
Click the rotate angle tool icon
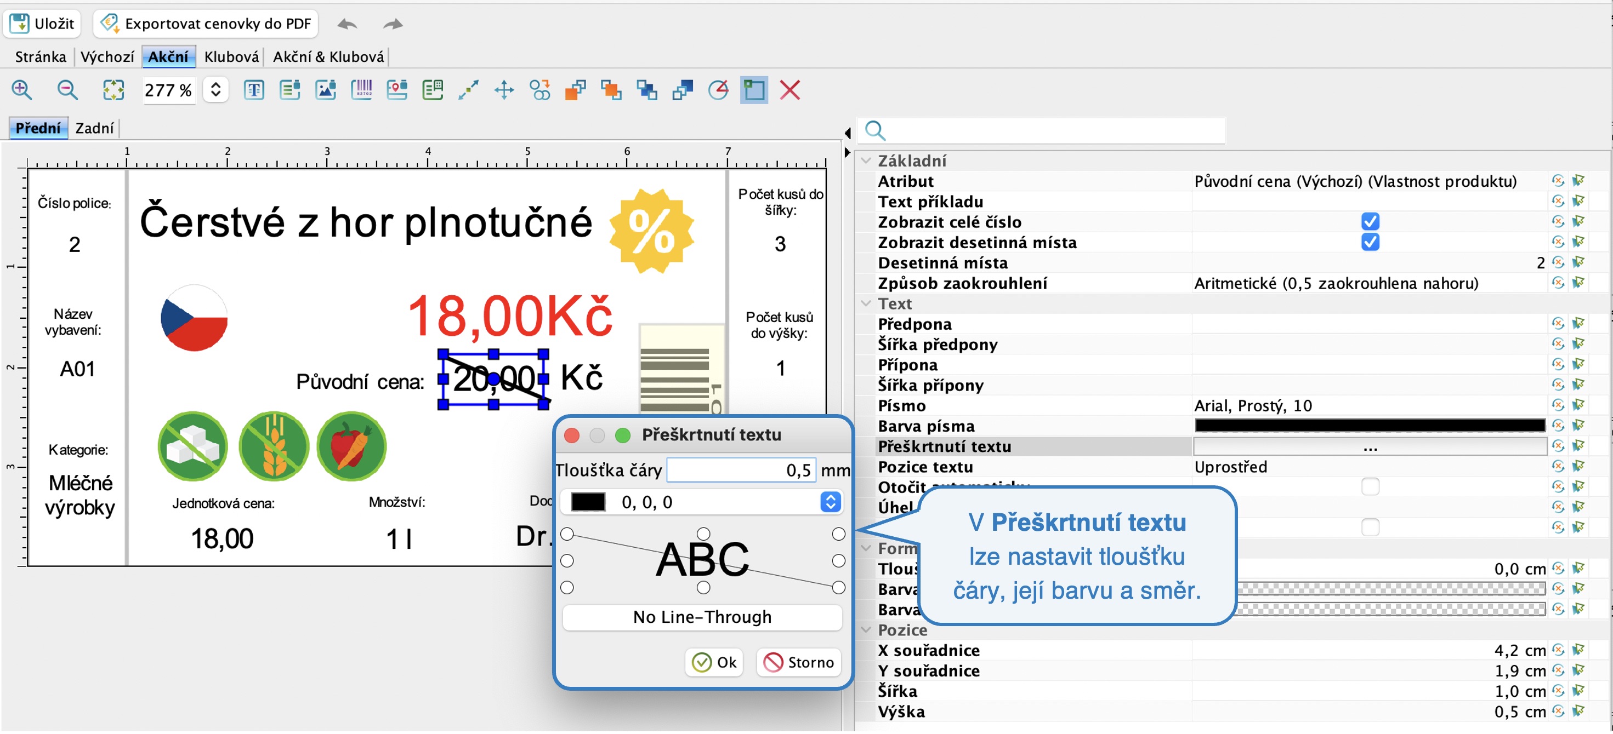point(718,90)
